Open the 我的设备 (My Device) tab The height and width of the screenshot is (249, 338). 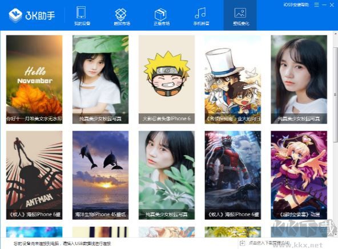coord(82,16)
